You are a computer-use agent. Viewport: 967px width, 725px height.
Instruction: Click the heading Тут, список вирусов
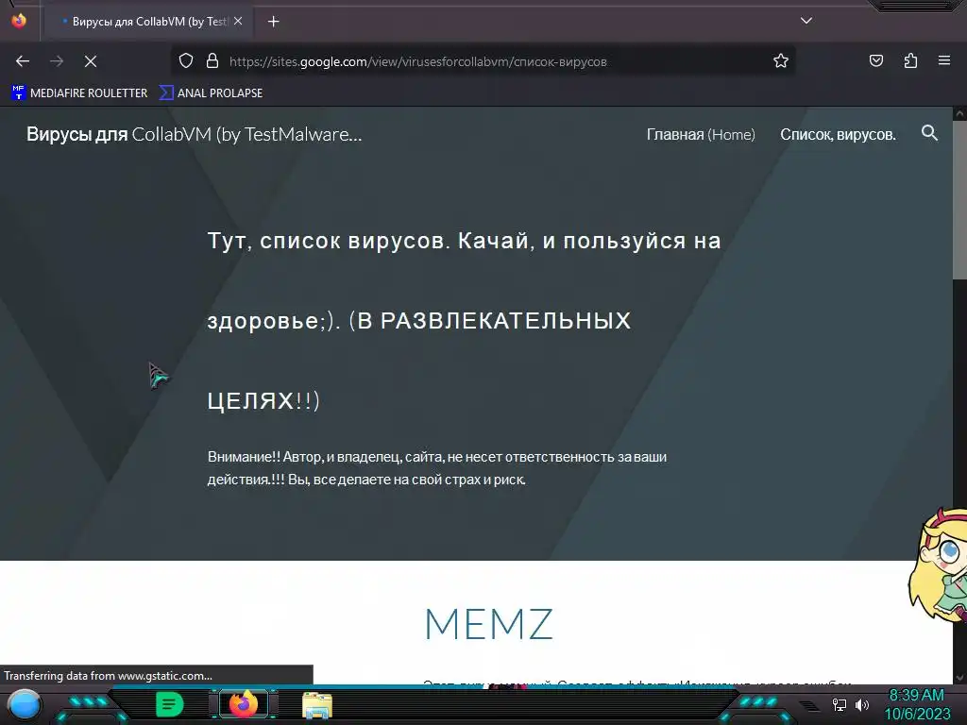coord(464,321)
